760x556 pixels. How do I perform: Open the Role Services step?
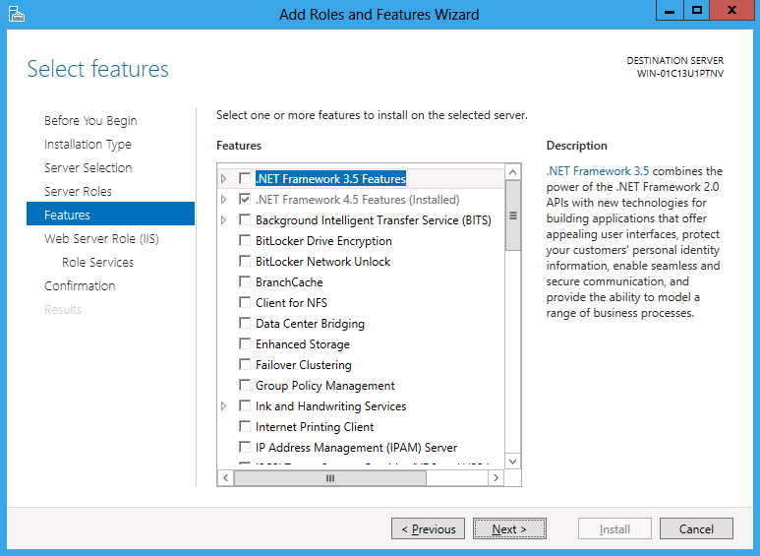98,263
